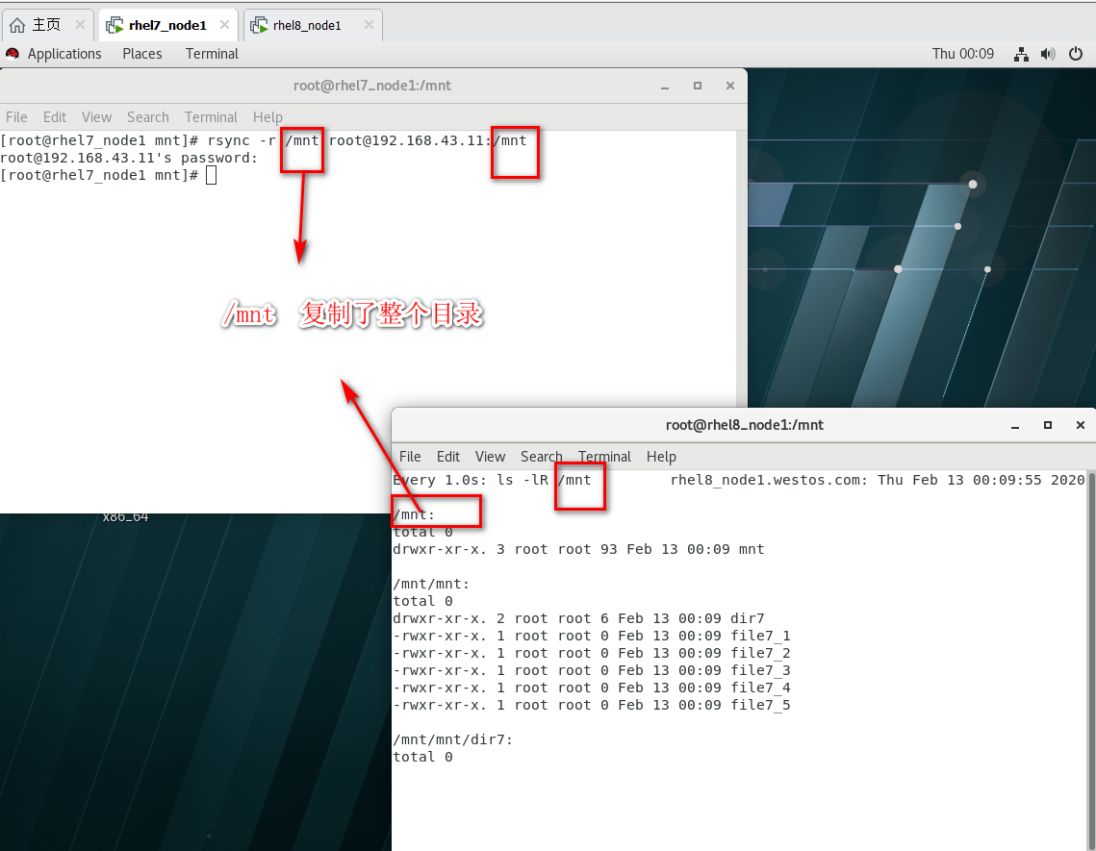Click the 'file7_5' listing row

(x=592, y=705)
